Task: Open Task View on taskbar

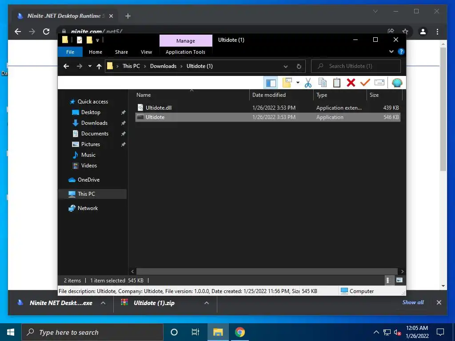Action: (x=196, y=332)
